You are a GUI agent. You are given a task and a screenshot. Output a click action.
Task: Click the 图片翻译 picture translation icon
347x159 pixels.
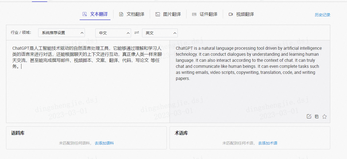tap(158, 14)
